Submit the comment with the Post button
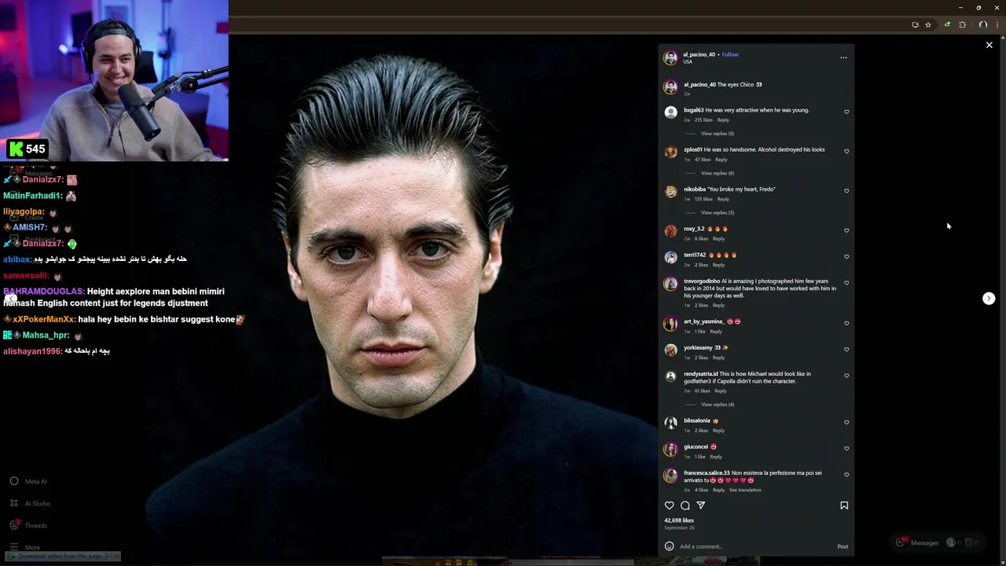The width and height of the screenshot is (1006, 566). coord(843,546)
